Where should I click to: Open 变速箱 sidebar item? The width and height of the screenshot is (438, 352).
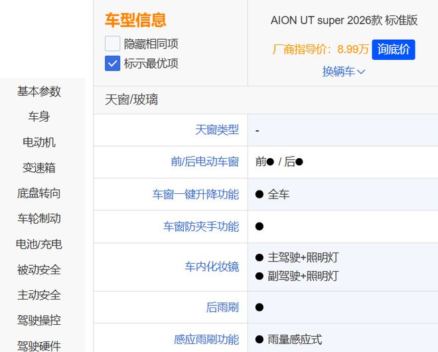coord(39,168)
